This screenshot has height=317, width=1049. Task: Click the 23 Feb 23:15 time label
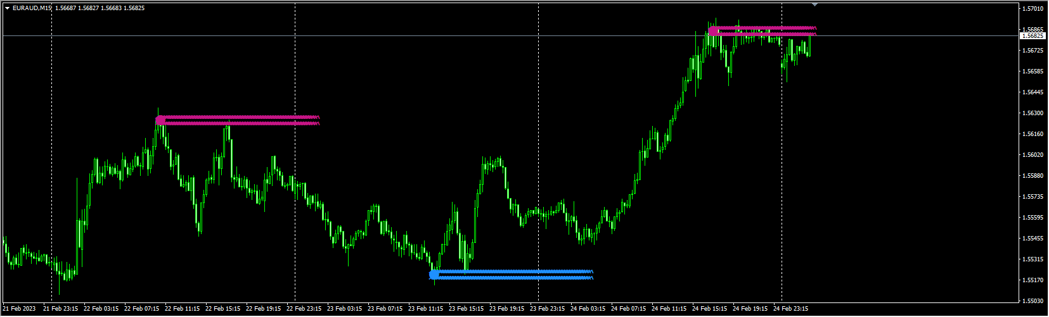(548, 309)
